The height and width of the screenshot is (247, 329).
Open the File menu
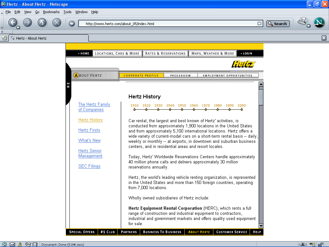[x=8, y=12]
